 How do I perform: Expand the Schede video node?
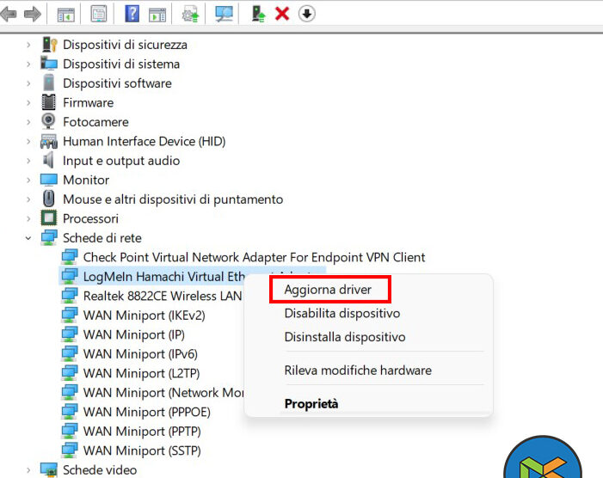[28, 470]
